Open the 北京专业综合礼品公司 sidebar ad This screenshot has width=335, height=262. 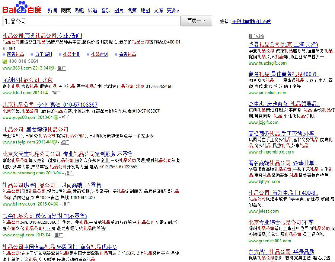click(283, 222)
